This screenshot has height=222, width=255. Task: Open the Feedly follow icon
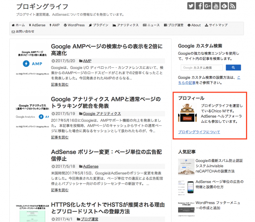(224, 6)
